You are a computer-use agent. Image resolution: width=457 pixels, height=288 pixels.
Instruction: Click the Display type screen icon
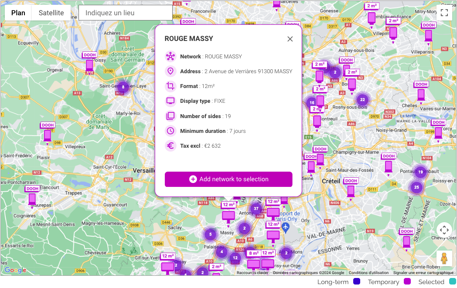[x=171, y=101]
